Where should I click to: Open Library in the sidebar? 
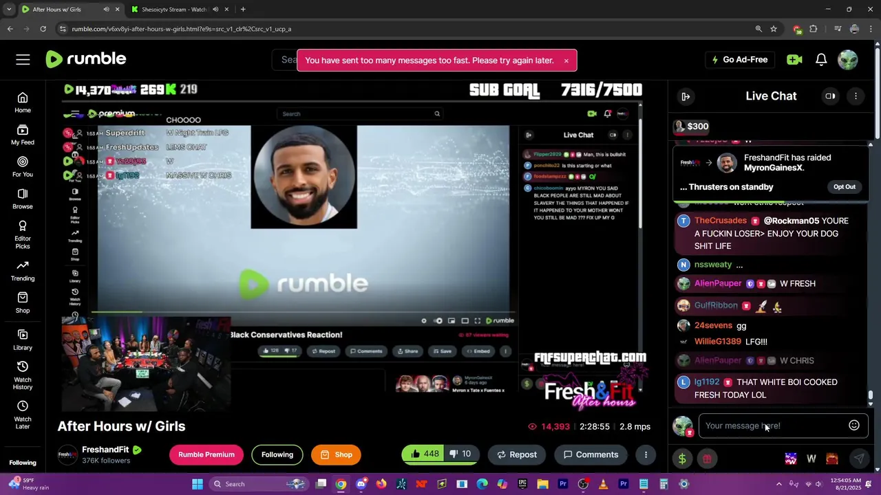tap(23, 340)
